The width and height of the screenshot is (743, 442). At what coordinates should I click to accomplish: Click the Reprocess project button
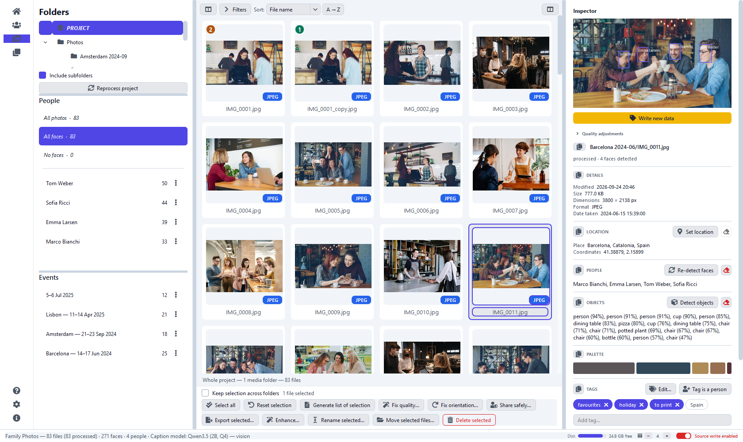click(x=113, y=88)
